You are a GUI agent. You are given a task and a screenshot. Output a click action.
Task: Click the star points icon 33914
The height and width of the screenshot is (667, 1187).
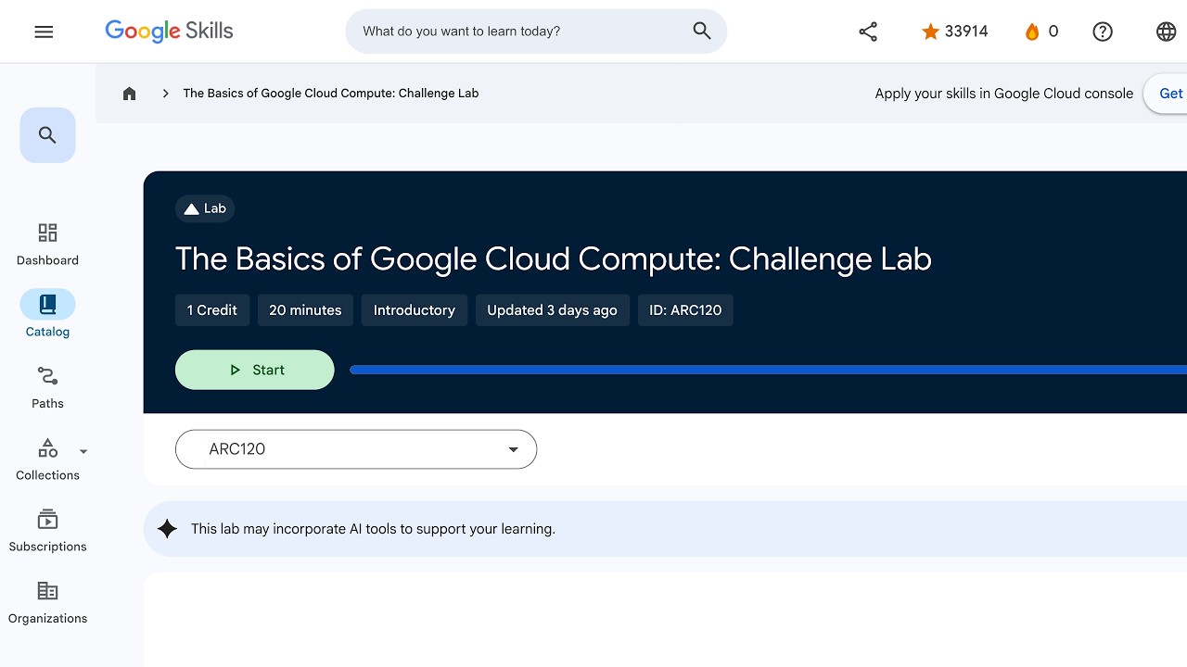coord(930,31)
